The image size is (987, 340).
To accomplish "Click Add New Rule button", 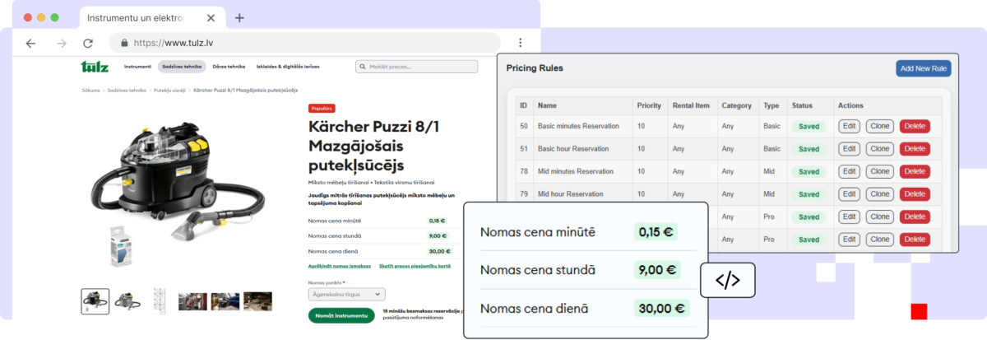I will click(924, 68).
